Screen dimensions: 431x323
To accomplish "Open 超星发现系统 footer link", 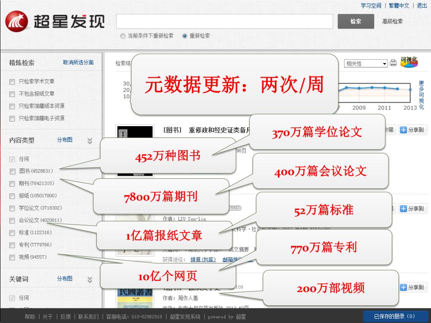I will [x=185, y=317].
